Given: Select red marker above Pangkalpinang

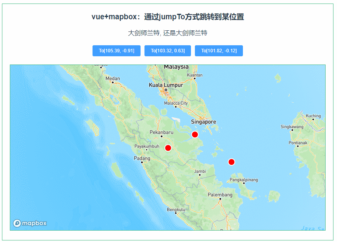Looking at the screenshot, I should click(x=231, y=162).
